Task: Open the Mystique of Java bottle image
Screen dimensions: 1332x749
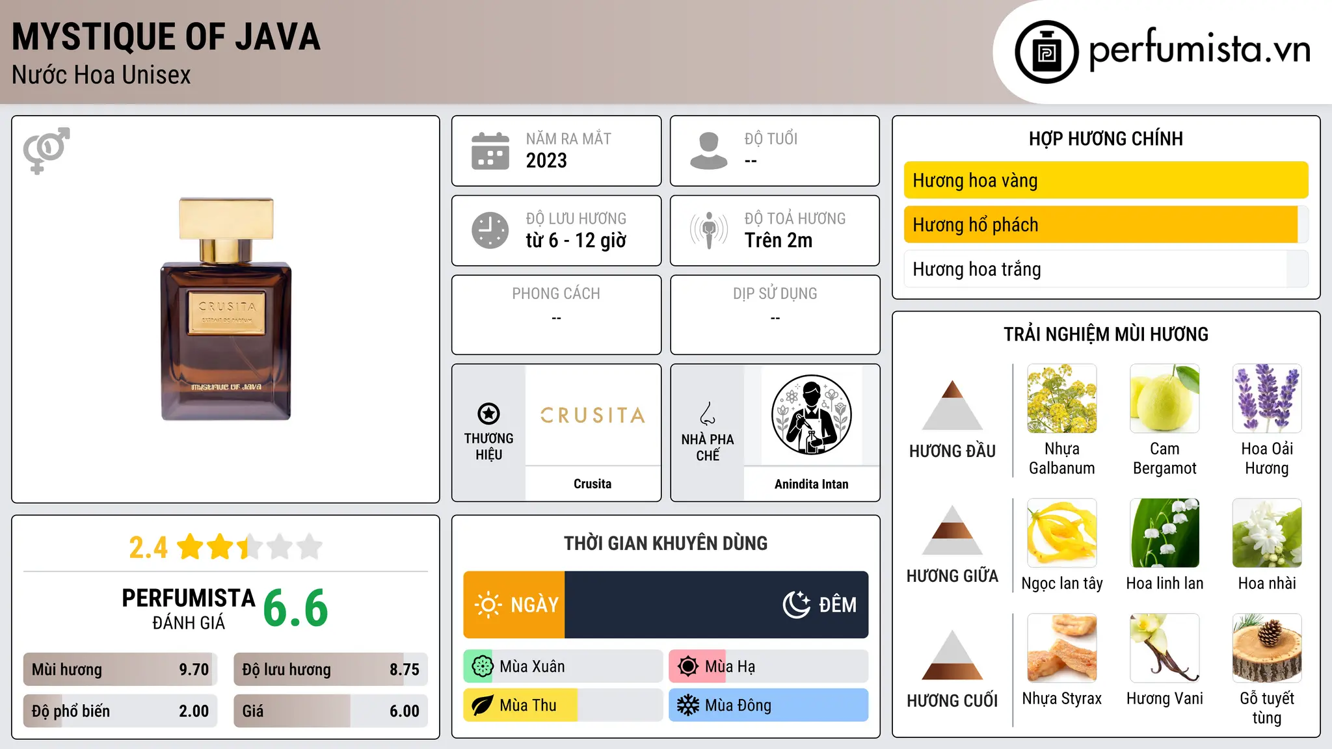Action: point(226,309)
